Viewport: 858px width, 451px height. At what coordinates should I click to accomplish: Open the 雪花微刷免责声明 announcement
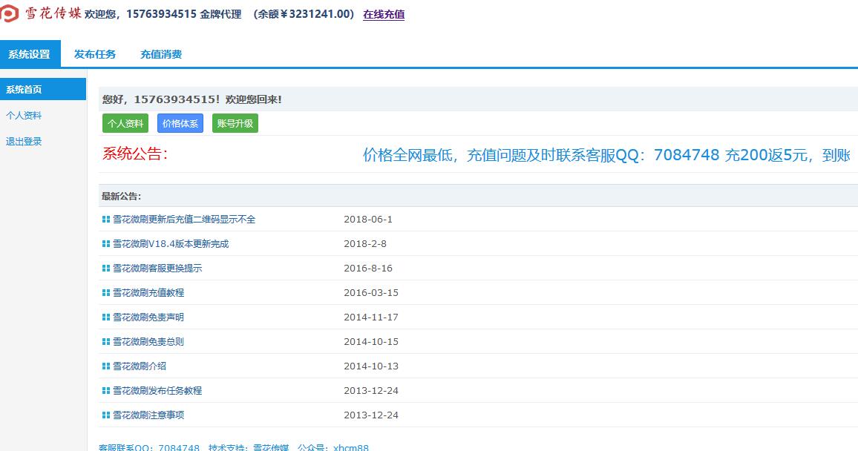[148, 317]
